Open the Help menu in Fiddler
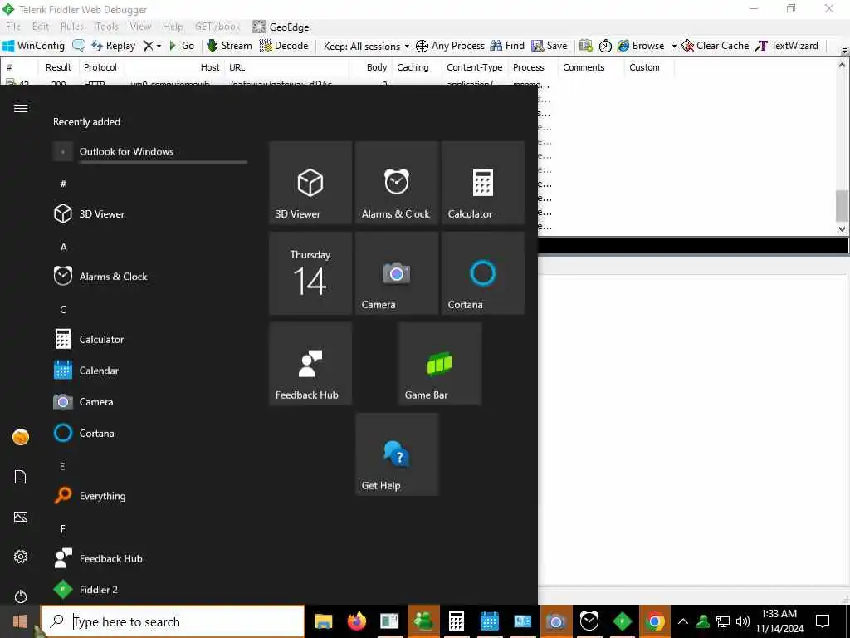Image resolution: width=850 pixels, height=638 pixels. (173, 27)
